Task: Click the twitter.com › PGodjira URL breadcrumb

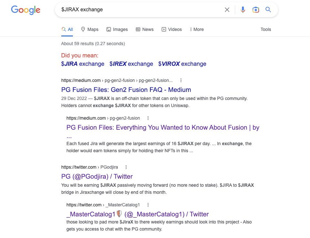Action: pos(90,167)
